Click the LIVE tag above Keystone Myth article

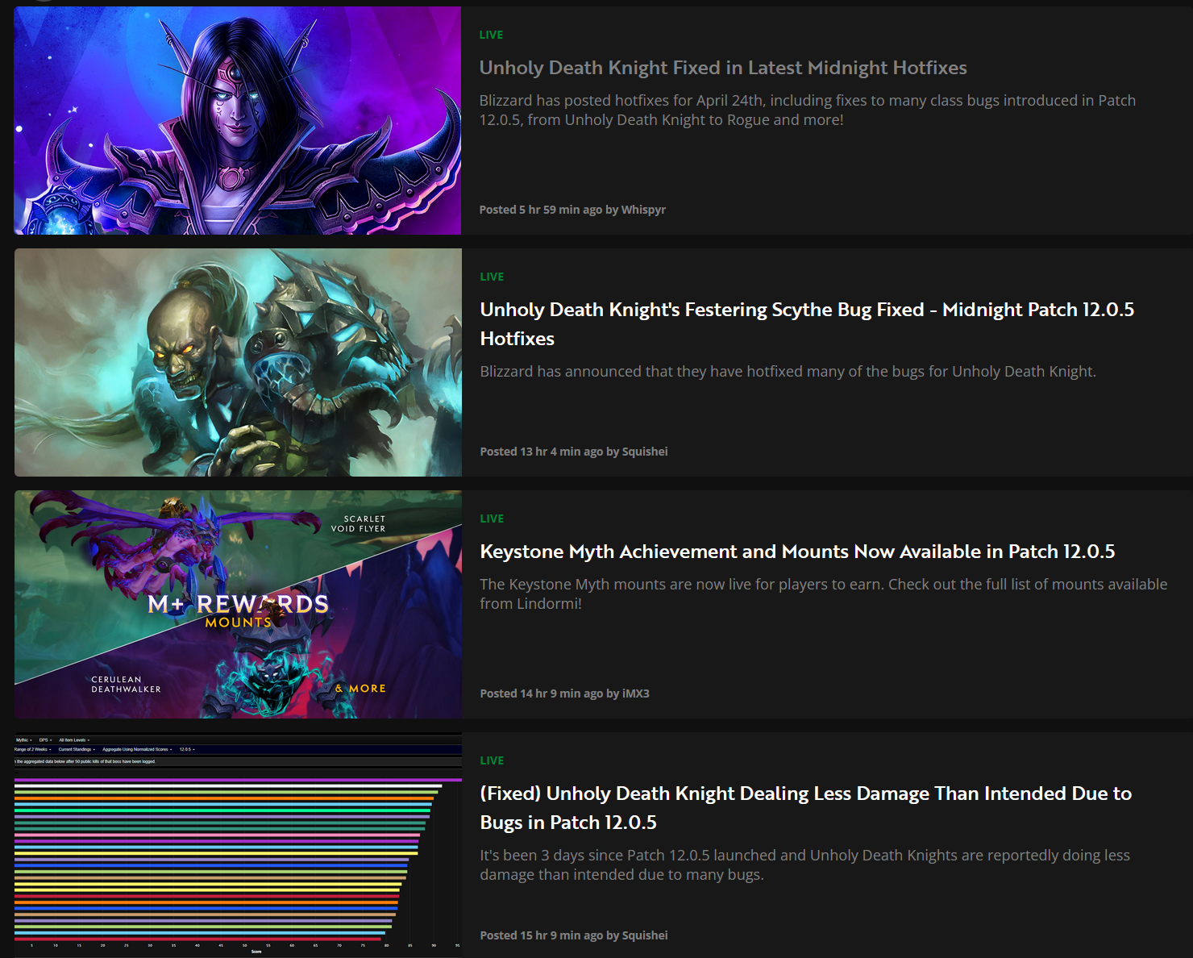[x=492, y=519]
